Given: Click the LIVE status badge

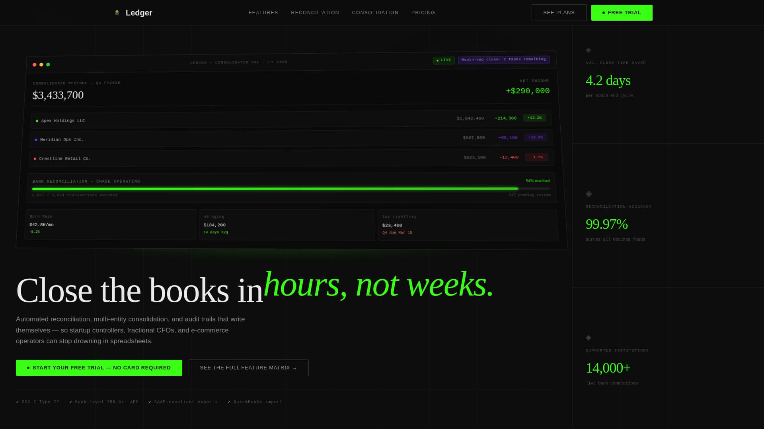Looking at the screenshot, I should (444, 60).
